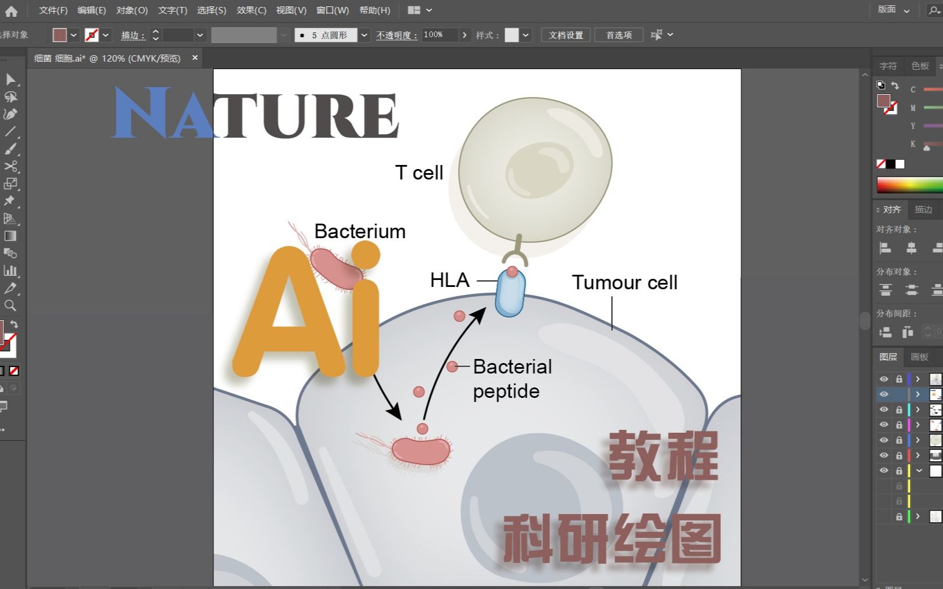The image size is (943, 589).
Task: Expand the green-marked bottom layer
Action: (x=918, y=516)
